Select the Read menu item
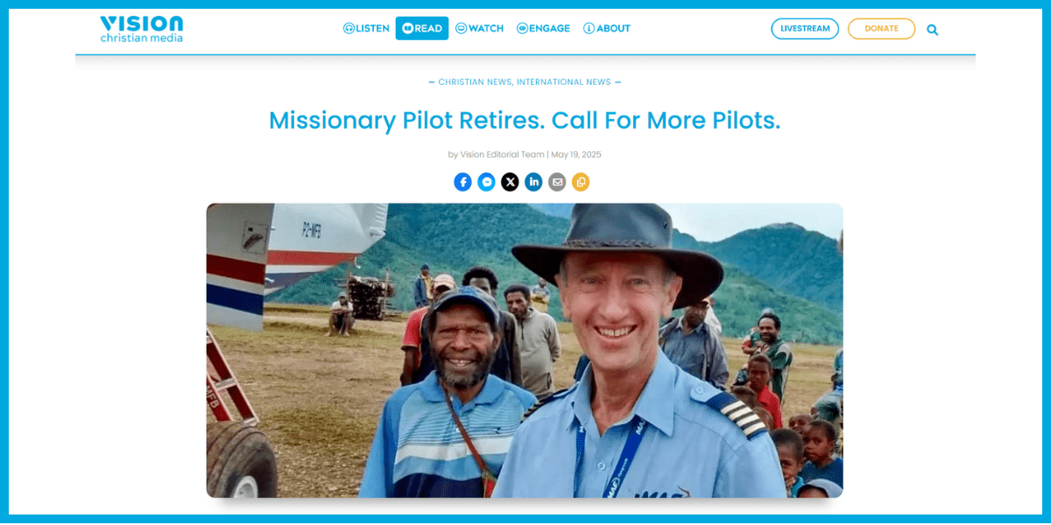The image size is (1051, 525). [422, 28]
